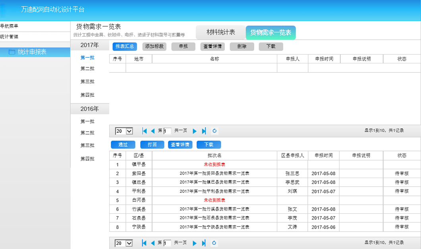
Task: Expand the 2017年 batch group
Action: coord(90,45)
